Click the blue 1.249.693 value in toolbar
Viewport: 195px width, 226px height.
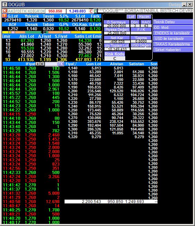click(x=77, y=11)
